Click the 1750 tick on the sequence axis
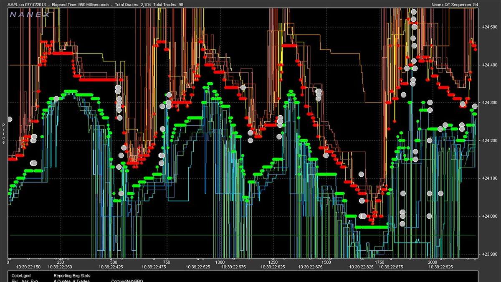501x282 pixels. point(380,262)
